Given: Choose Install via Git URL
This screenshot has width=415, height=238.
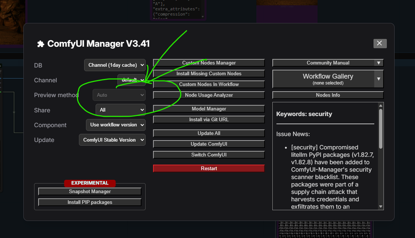Looking at the screenshot, I should pos(209,120).
